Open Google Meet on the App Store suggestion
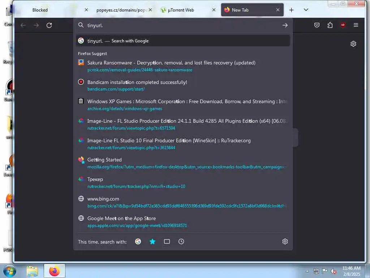This screenshot has height=278, width=370. (x=183, y=222)
